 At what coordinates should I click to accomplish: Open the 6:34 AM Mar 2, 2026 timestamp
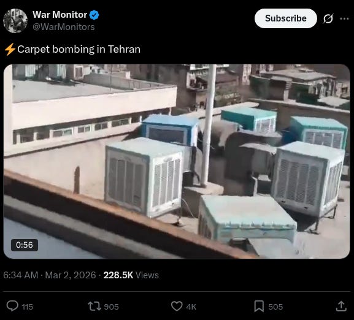(x=50, y=275)
